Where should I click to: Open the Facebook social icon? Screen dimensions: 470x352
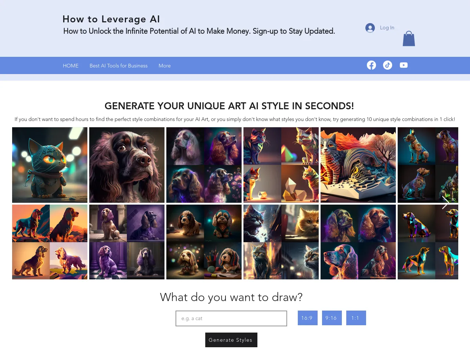[371, 65]
